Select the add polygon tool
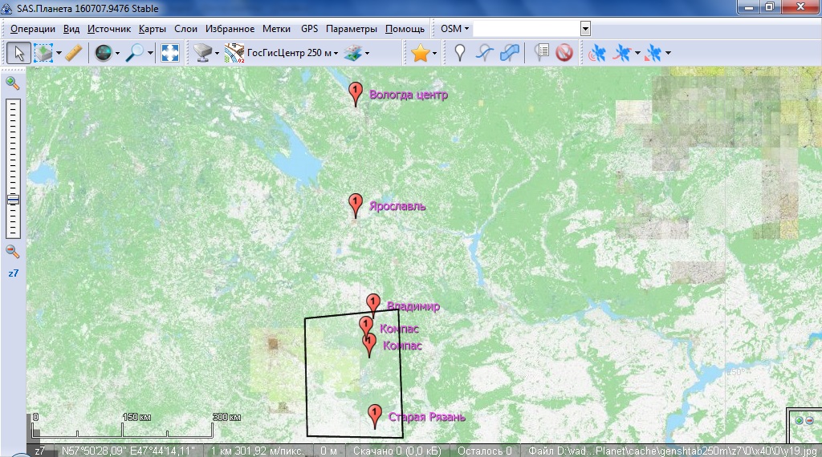 coord(510,54)
